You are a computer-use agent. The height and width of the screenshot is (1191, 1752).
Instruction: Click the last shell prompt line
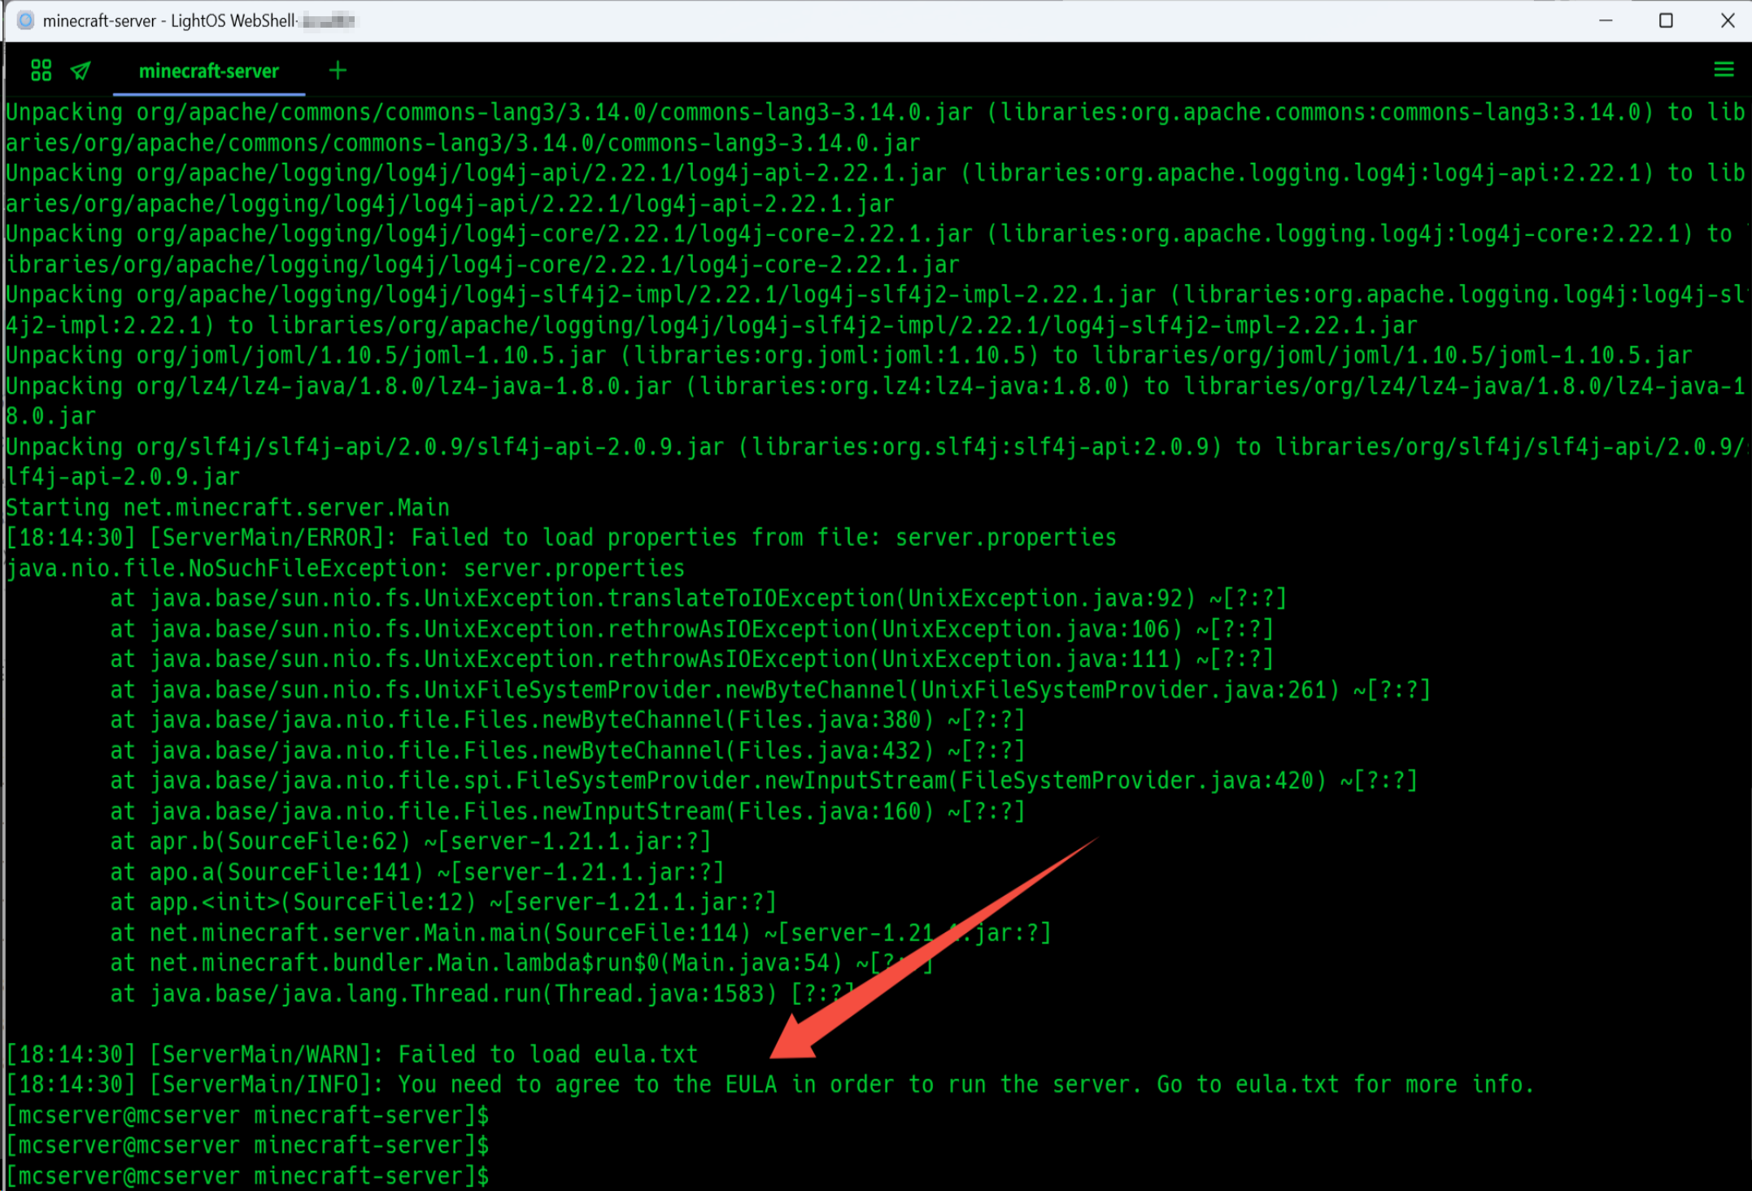point(248,1176)
